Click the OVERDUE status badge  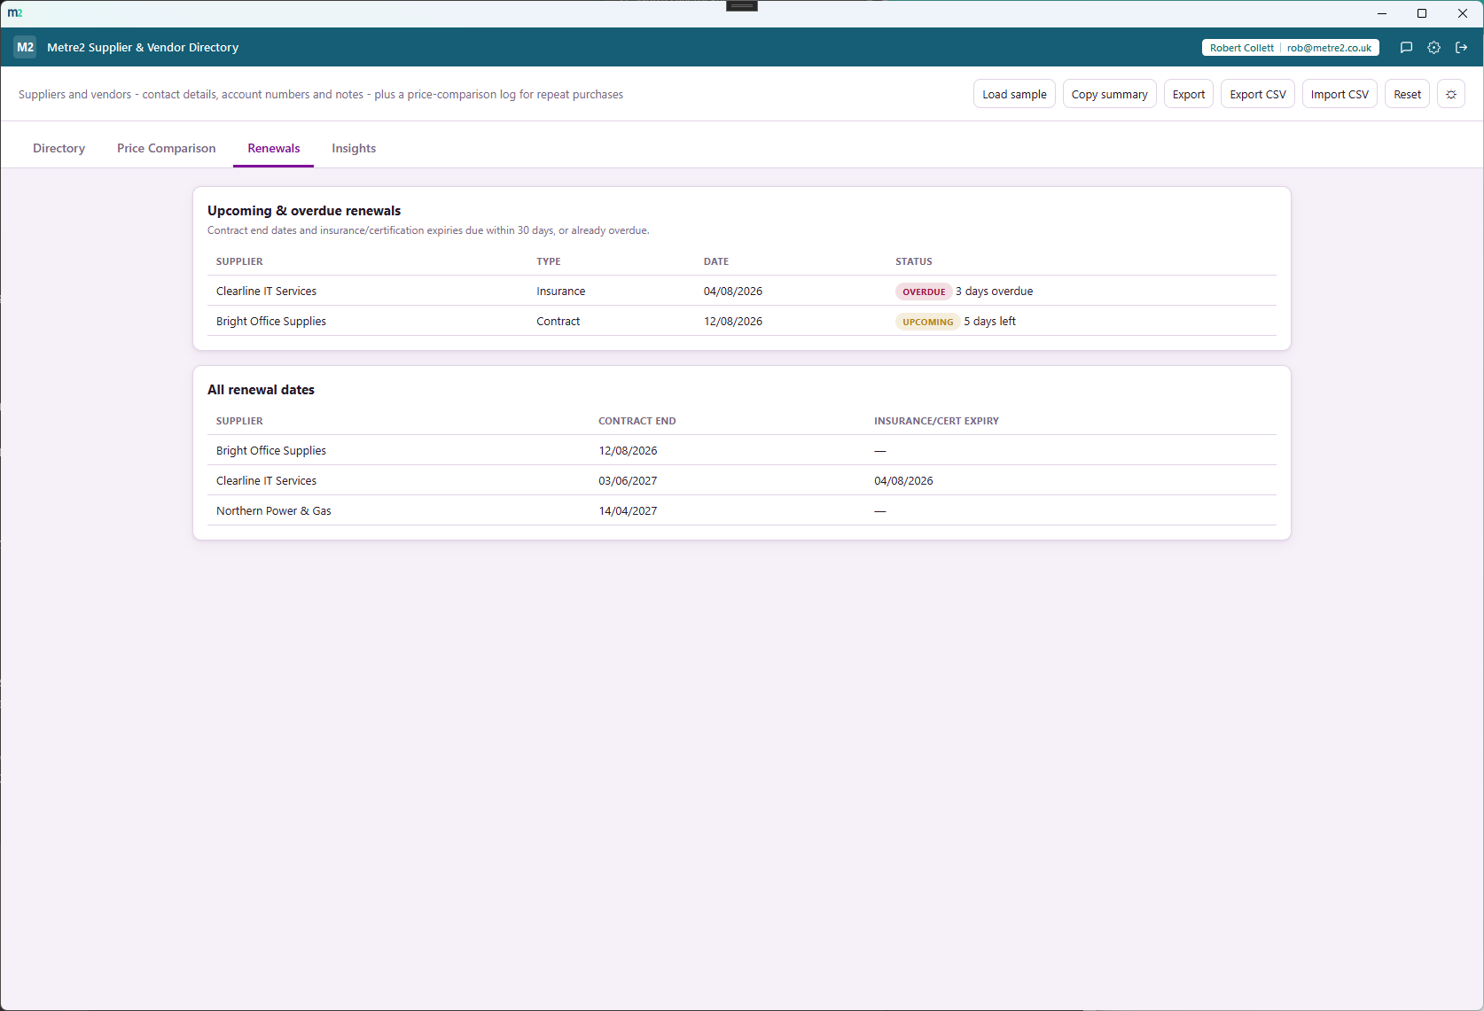point(924,292)
